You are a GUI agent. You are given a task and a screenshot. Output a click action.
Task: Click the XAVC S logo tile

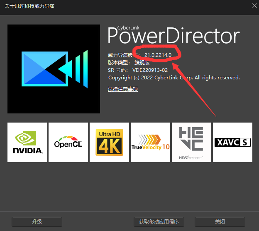coord(232,142)
